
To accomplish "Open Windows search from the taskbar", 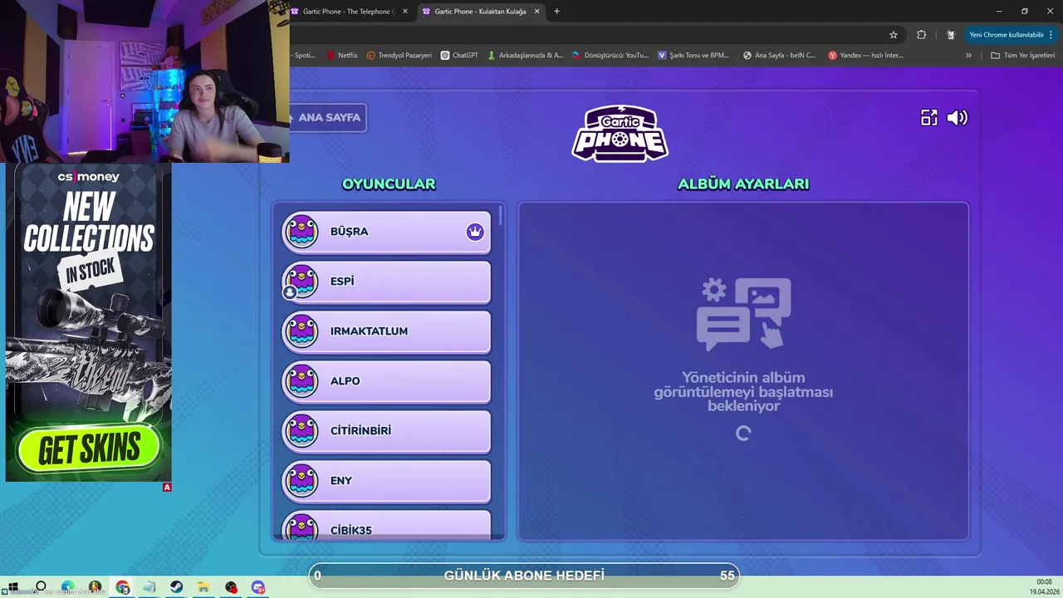I will (41, 587).
